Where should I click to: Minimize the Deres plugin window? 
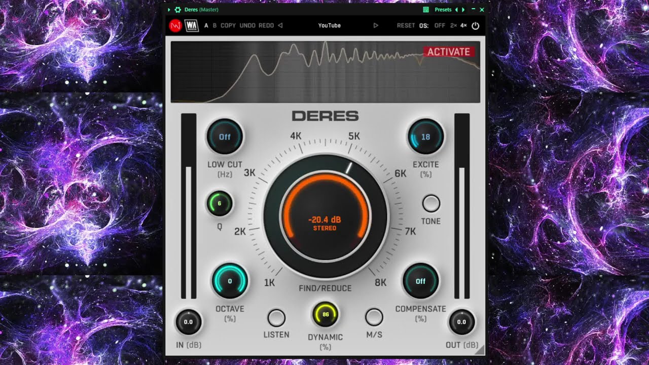pyautogui.click(x=473, y=10)
